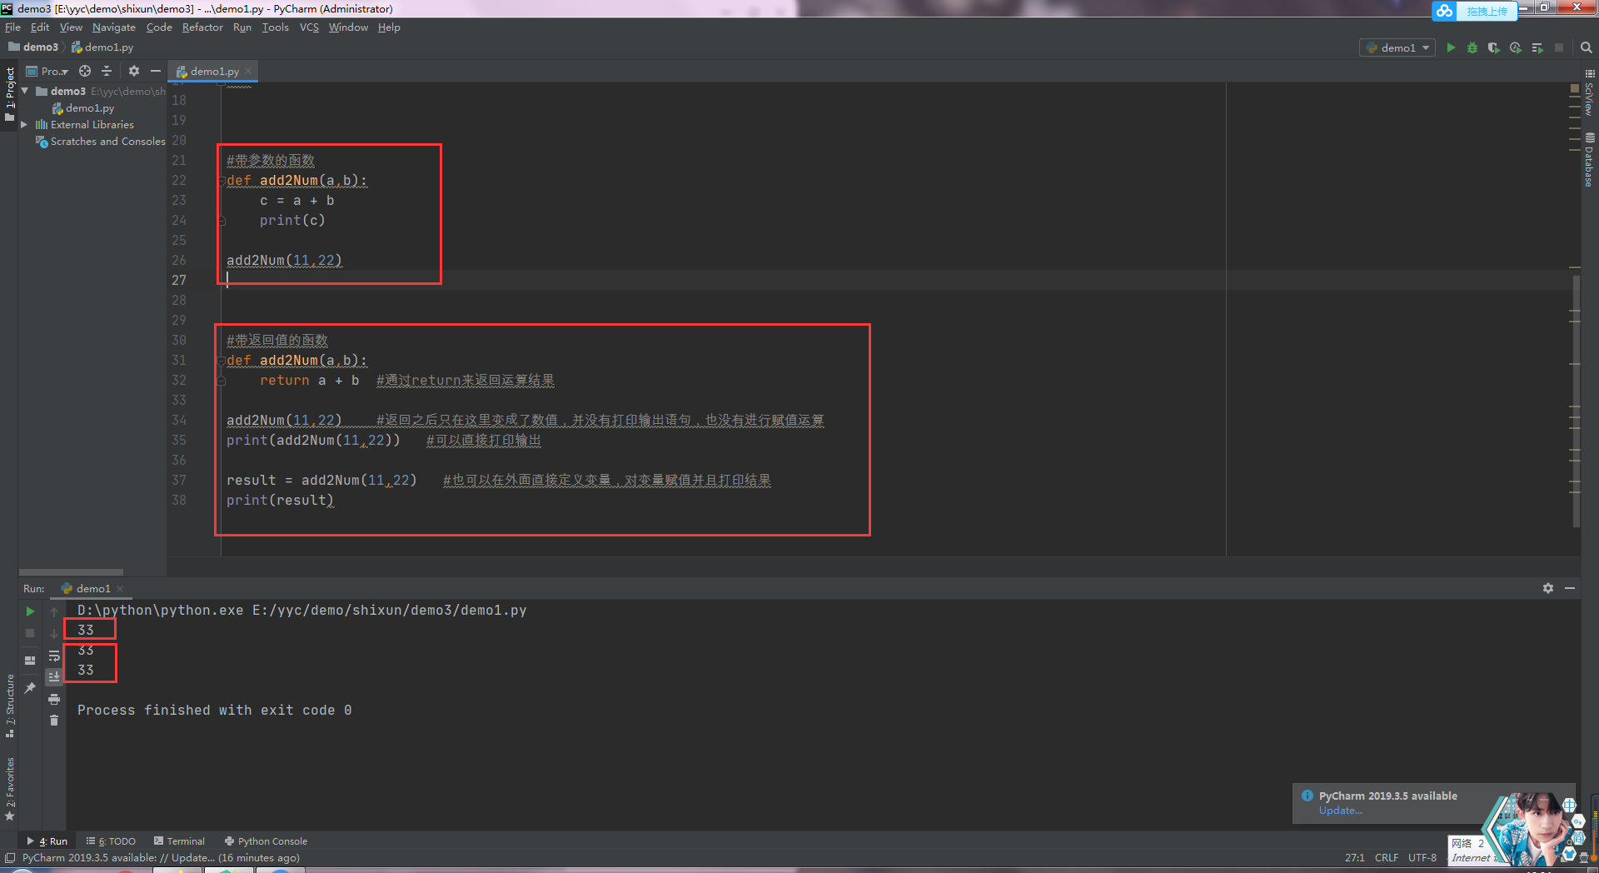The height and width of the screenshot is (873, 1599).
Task: Close the demo1.py editor tab
Action: tap(248, 72)
